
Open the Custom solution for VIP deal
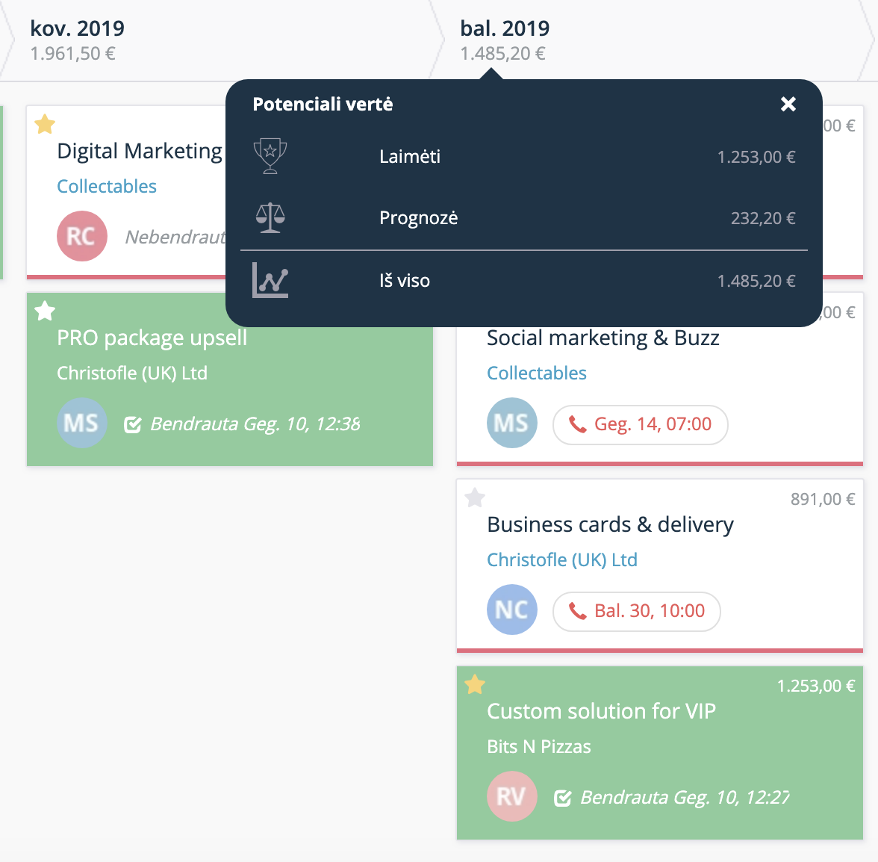tap(602, 711)
